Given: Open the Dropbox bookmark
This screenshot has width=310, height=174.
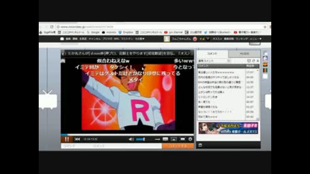Looking at the screenshot, I should tap(126, 32).
